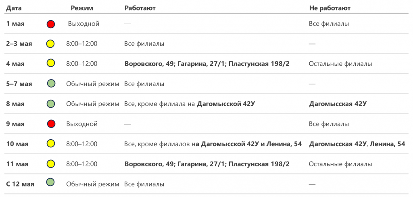Click the green circle in 8 мая row

[x=51, y=104]
